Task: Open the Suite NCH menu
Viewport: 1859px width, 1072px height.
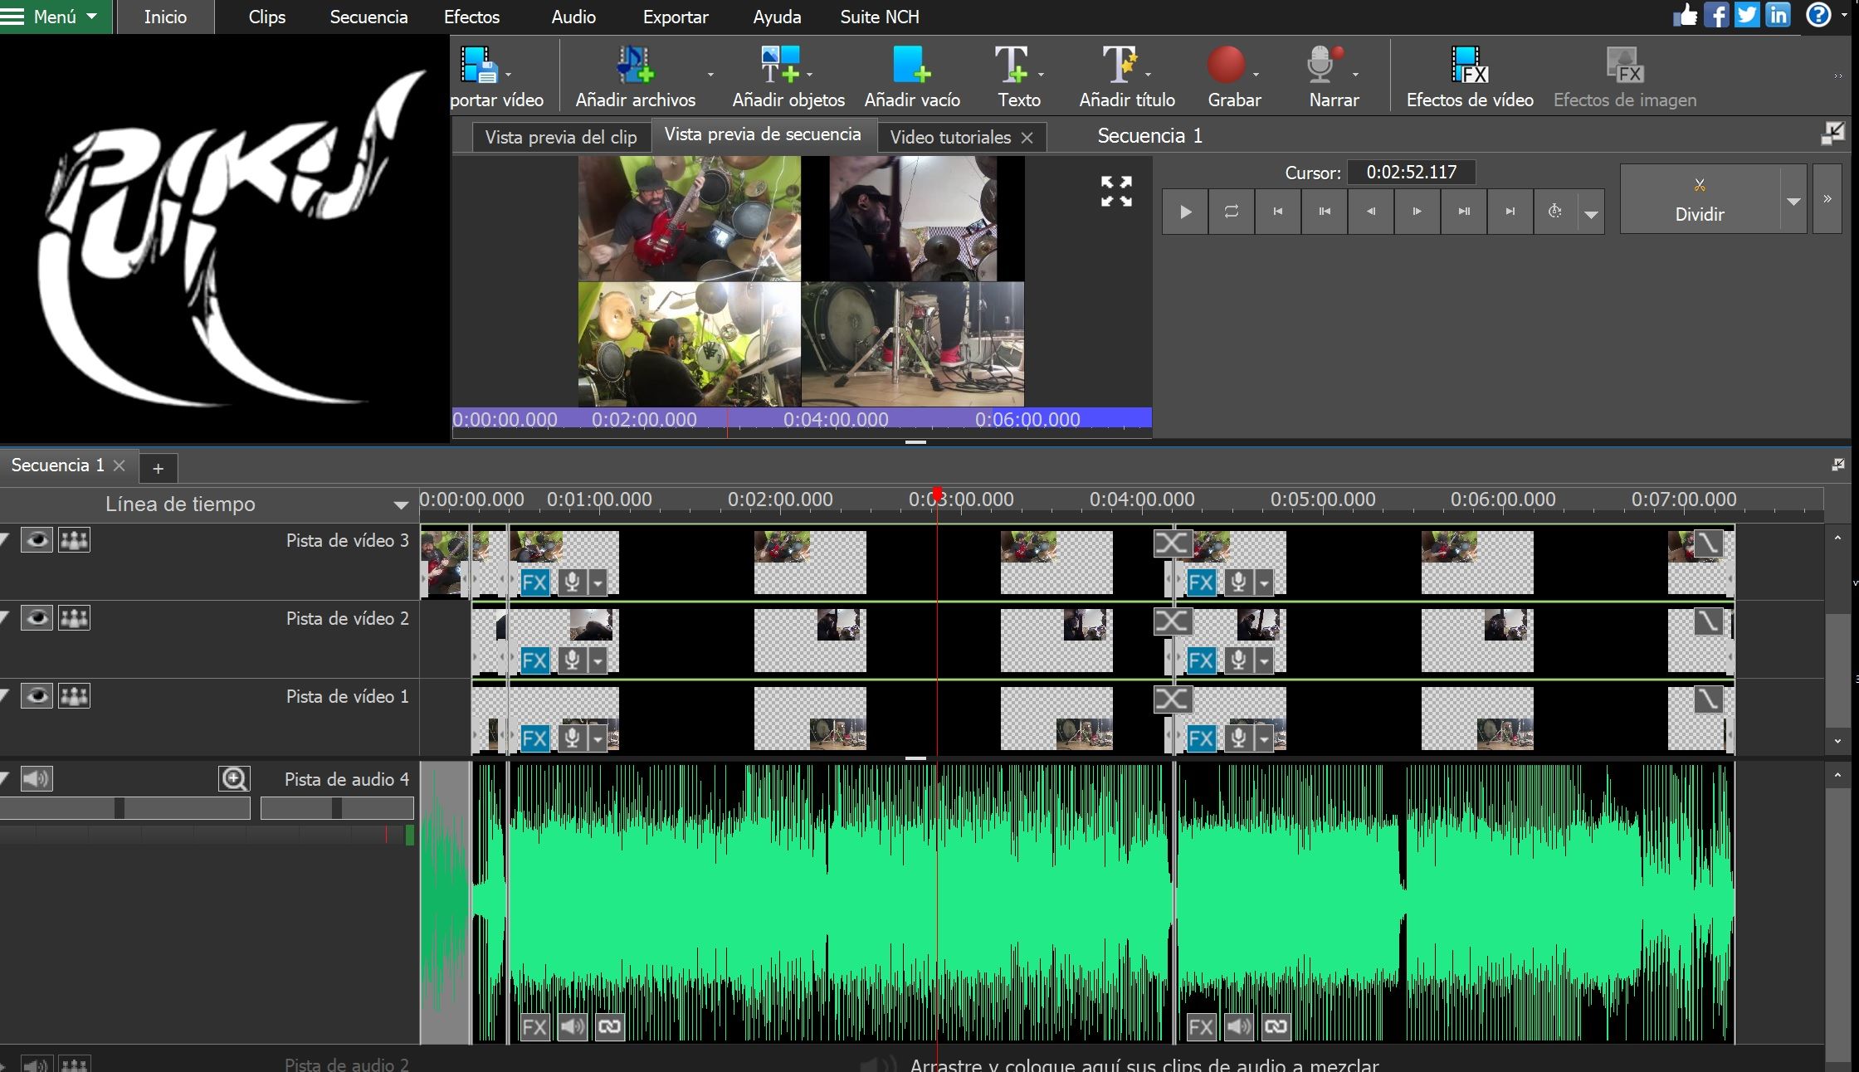Action: pyautogui.click(x=879, y=17)
